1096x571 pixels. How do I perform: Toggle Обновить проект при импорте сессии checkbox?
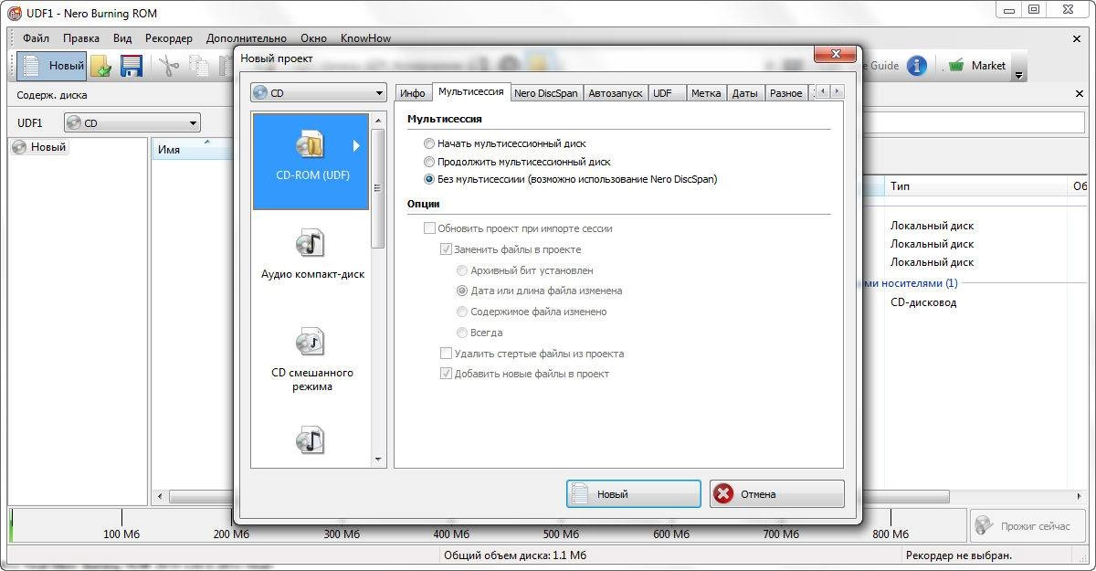(429, 228)
